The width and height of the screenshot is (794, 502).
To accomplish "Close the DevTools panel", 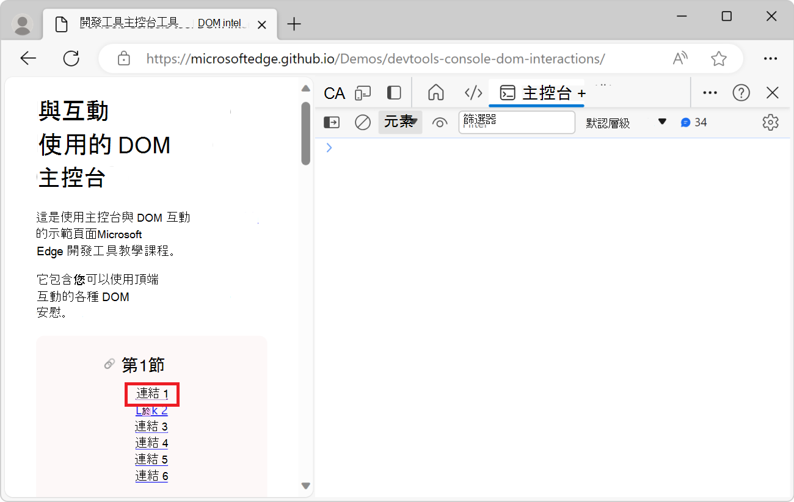I will (773, 93).
